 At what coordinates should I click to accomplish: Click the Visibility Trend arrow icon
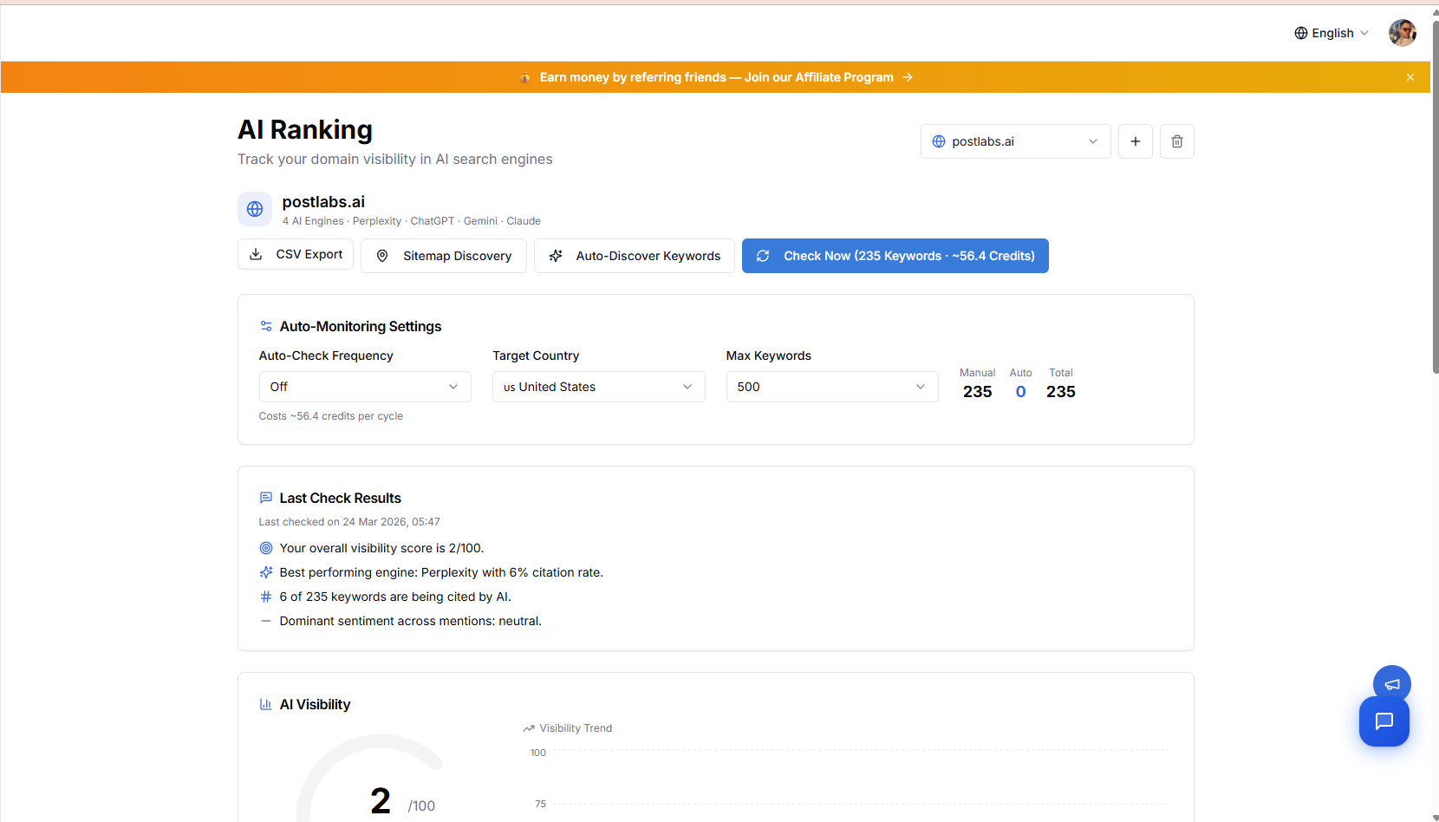click(x=529, y=728)
